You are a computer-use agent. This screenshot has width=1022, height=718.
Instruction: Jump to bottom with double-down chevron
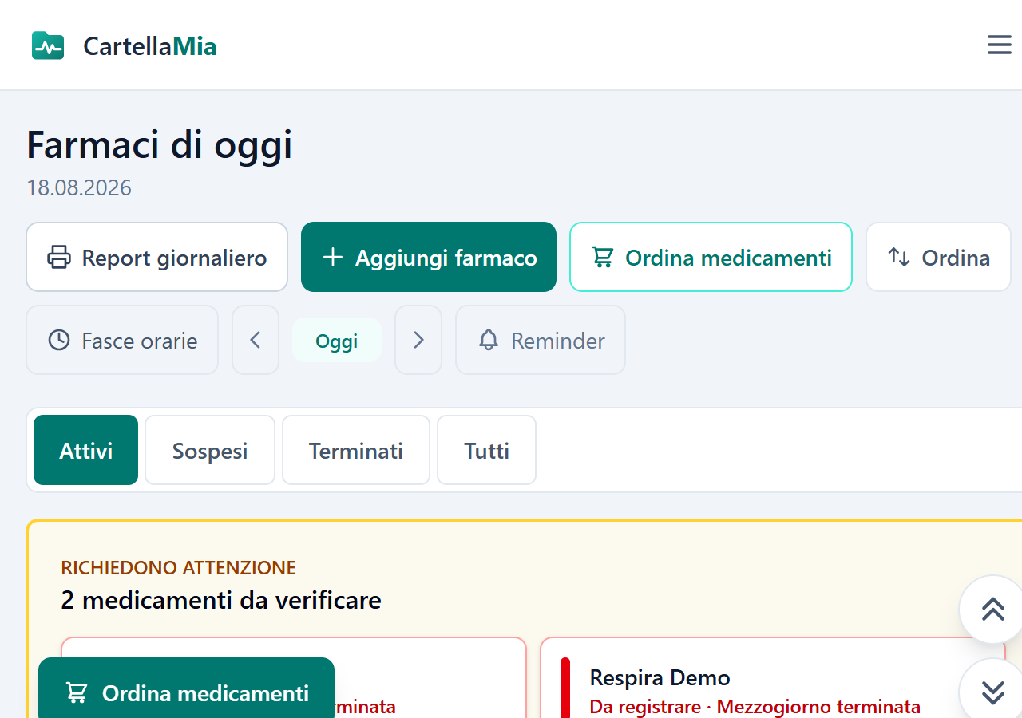[x=992, y=691]
